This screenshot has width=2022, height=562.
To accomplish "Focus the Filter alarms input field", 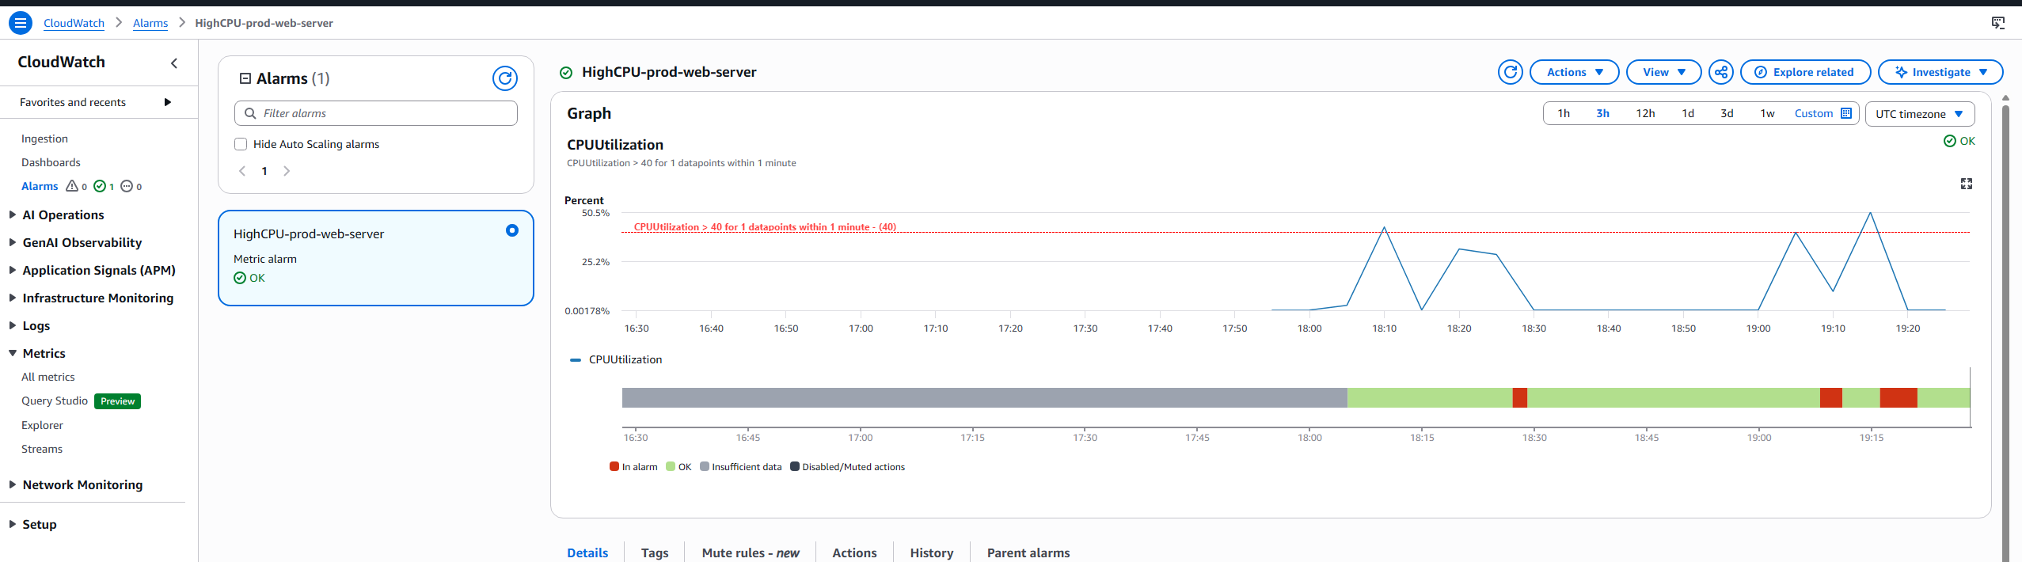I will (376, 113).
